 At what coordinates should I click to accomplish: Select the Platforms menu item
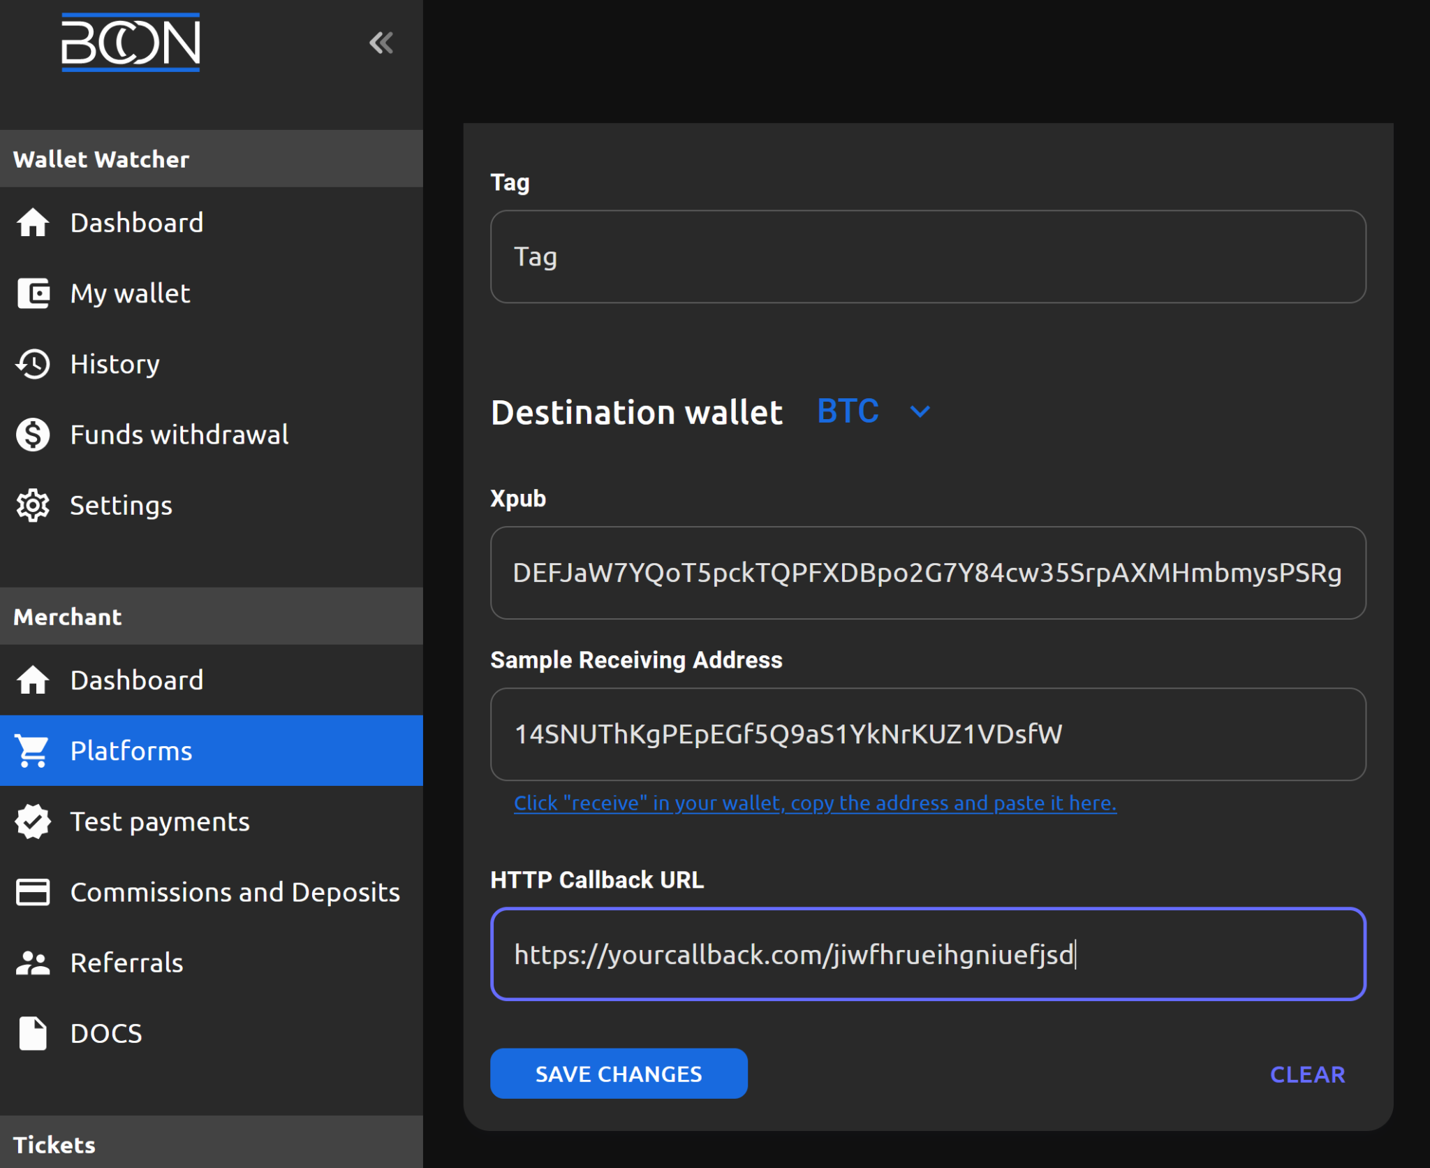[212, 751]
